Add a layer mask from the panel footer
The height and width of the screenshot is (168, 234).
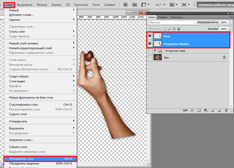tap(199, 110)
